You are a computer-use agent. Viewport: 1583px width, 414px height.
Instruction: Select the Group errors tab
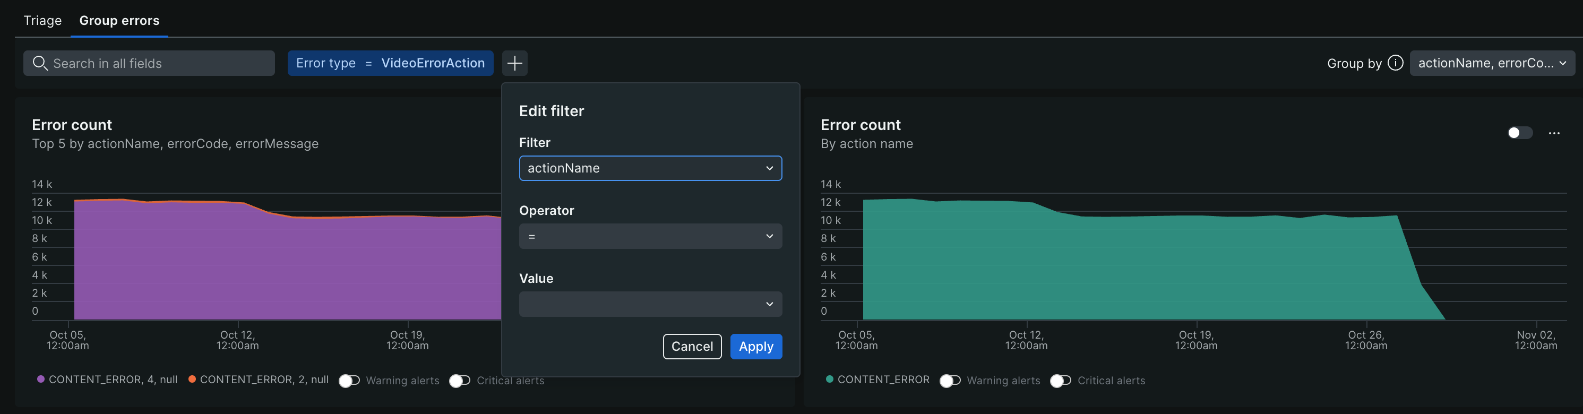pyautogui.click(x=119, y=20)
